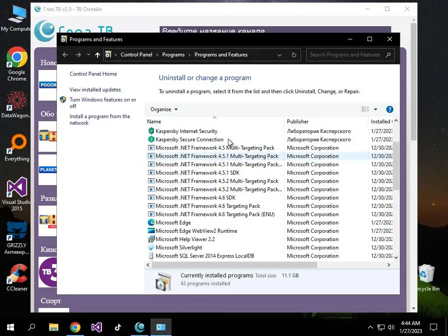Click Programs and Features breadcrumb

tap(221, 55)
